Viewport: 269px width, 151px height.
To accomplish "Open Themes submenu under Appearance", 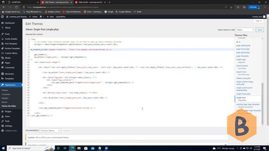I will coord(5,90).
